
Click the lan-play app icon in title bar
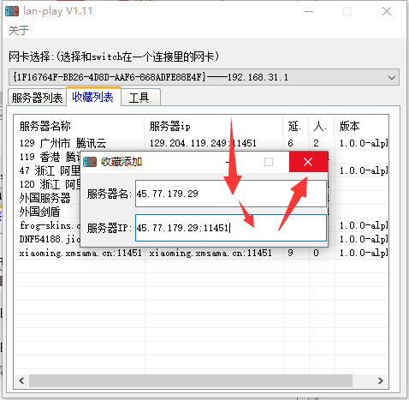pos(12,11)
